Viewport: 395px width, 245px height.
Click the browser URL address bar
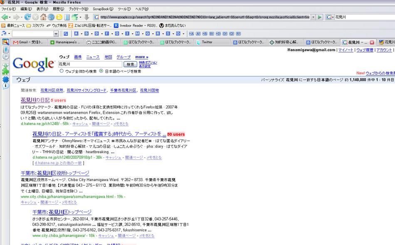coord(205,17)
